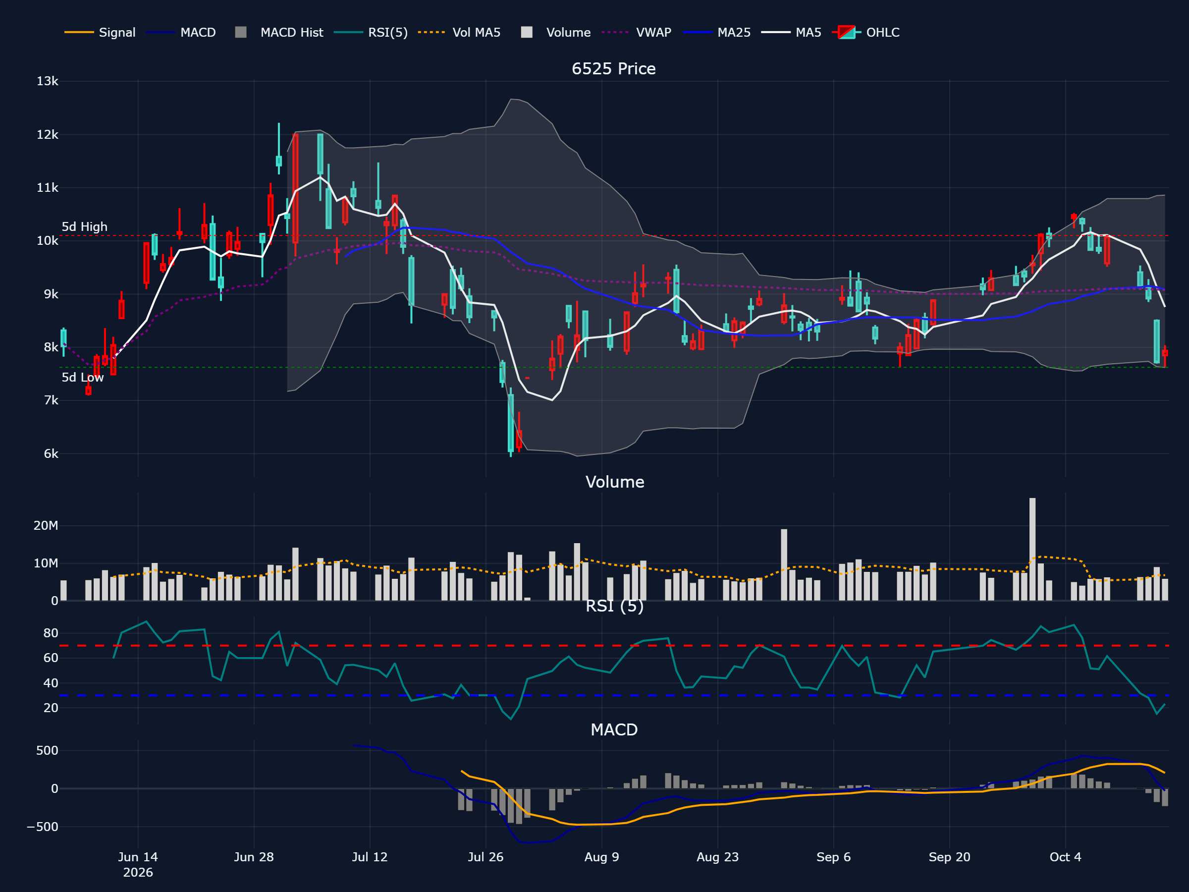The height and width of the screenshot is (892, 1189).
Task: Click the '12k' price axis label
Action: pyautogui.click(x=47, y=134)
